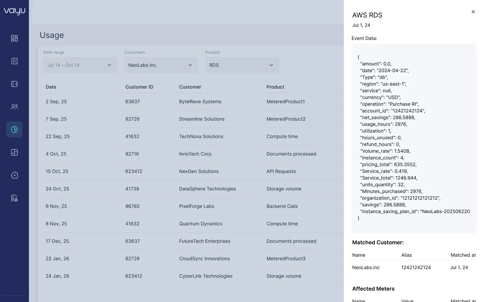This screenshot has height=302, width=484.
Task: Click the "operation": "Purchase RI" JSON line
Action: tap(390, 104)
